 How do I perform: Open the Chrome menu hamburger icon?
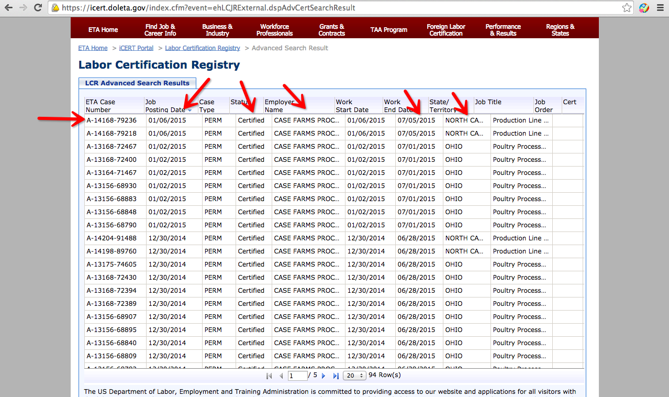660,8
